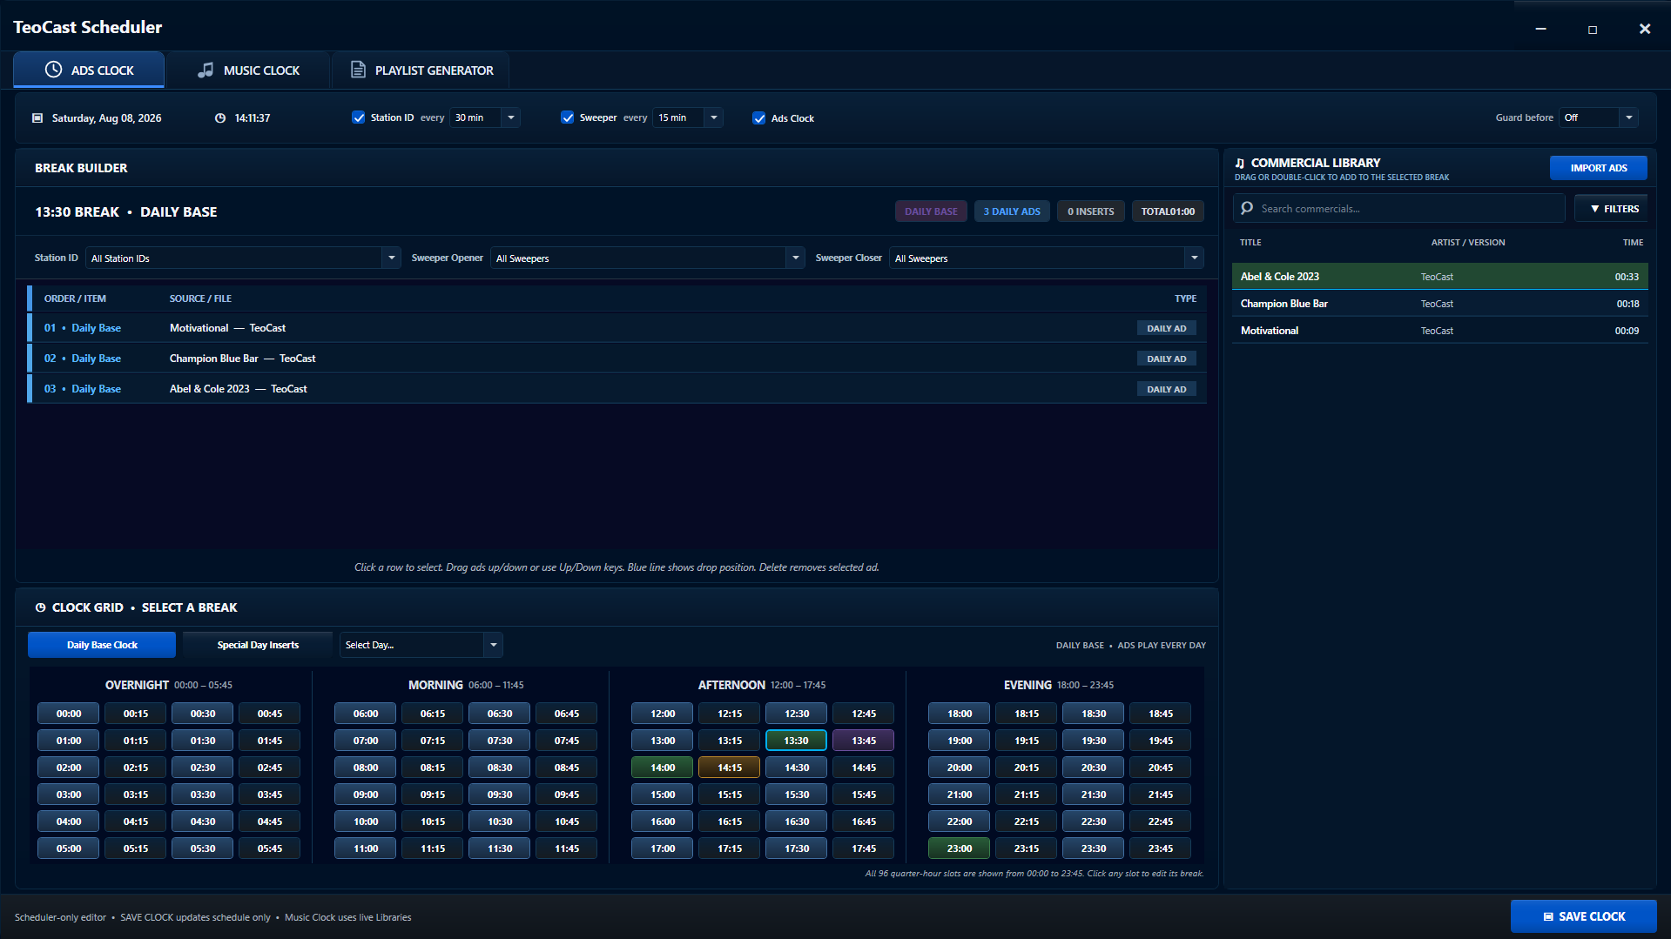Viewport: 1671px width, 939px height.
Task: Click the calendar icon beside the date
Action: point(37,118)
